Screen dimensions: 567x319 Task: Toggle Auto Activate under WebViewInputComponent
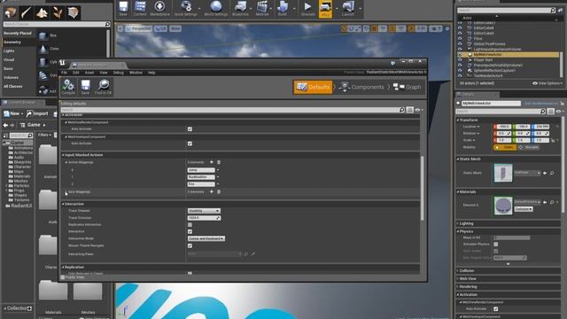pyautogui.click(x=190, y=144)
